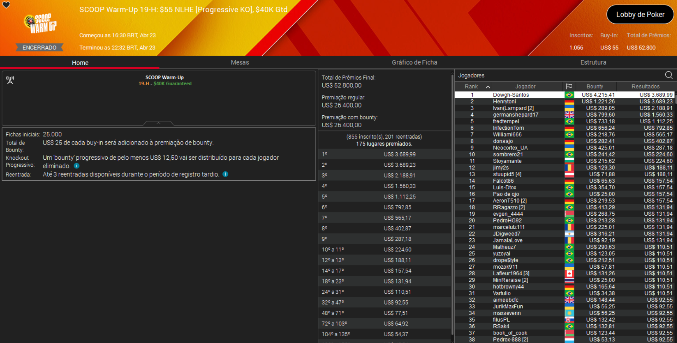Sort by the Bounty column header
The image size is (677, 343).
[x=595, y=86]
